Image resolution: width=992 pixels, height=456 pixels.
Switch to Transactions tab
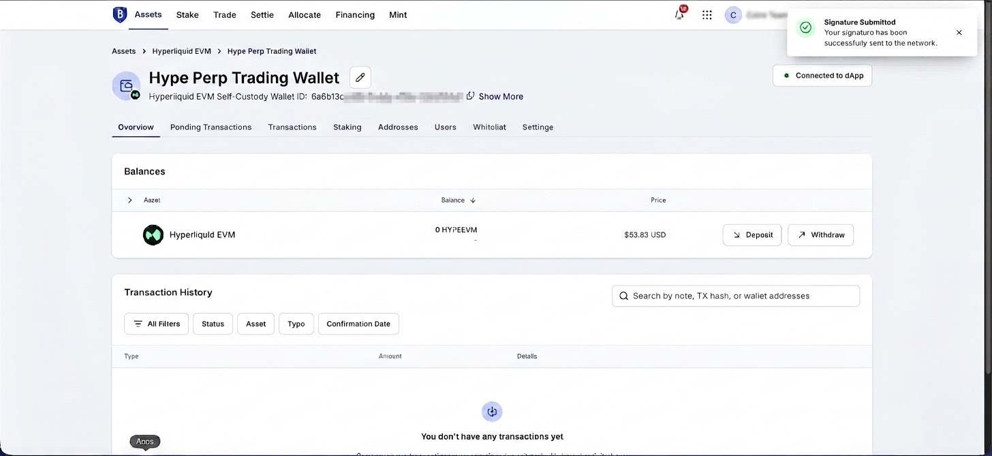point(292,127)
